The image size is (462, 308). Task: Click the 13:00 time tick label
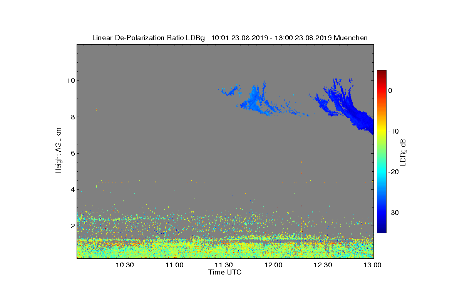[x=372, y=265]
